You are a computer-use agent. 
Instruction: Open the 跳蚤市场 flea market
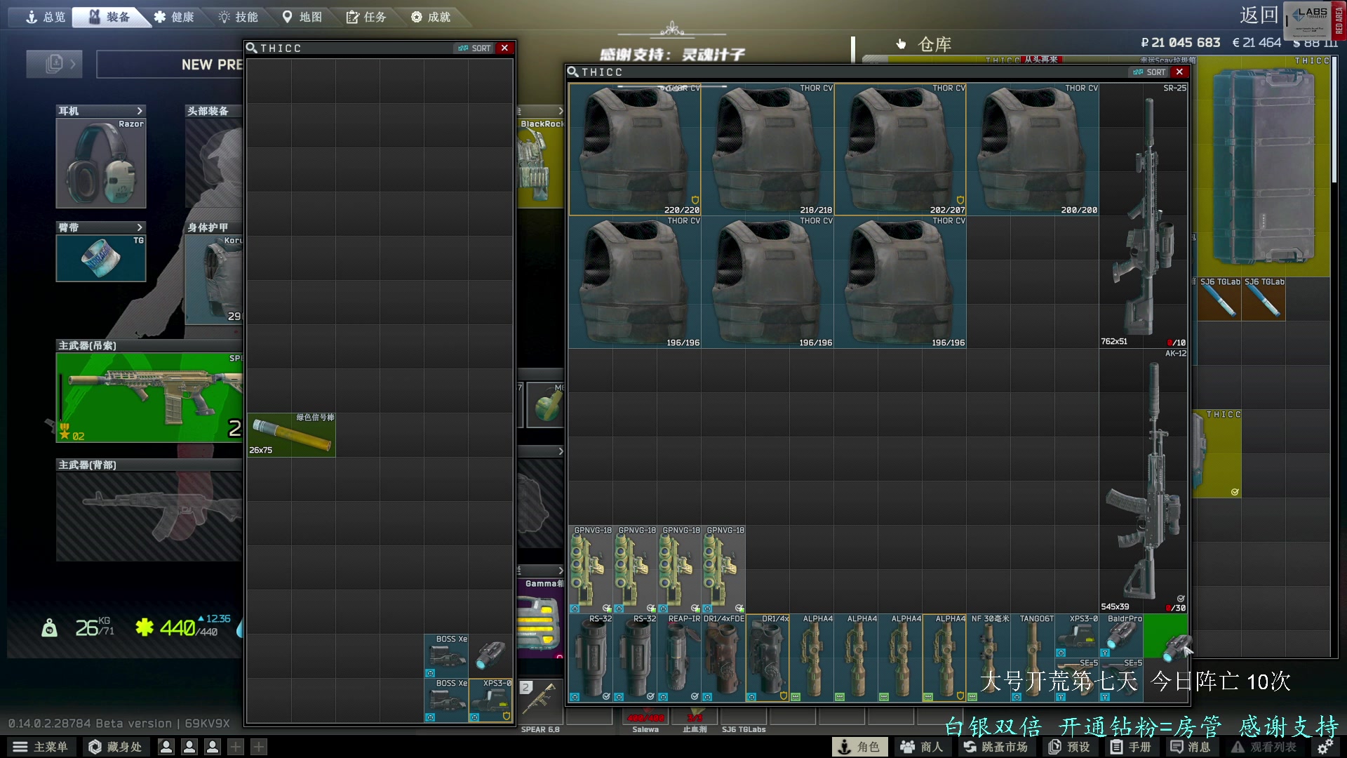pyautogui.click(x=996, y=747)
